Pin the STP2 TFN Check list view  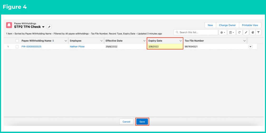pyautogui.click(x=49, y=27)
